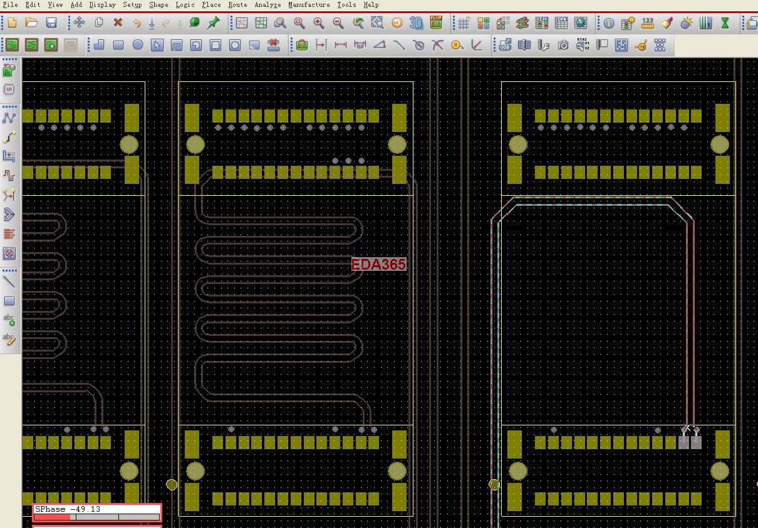
Task: Open the 3D viewer icon
Action: point(416,23)
